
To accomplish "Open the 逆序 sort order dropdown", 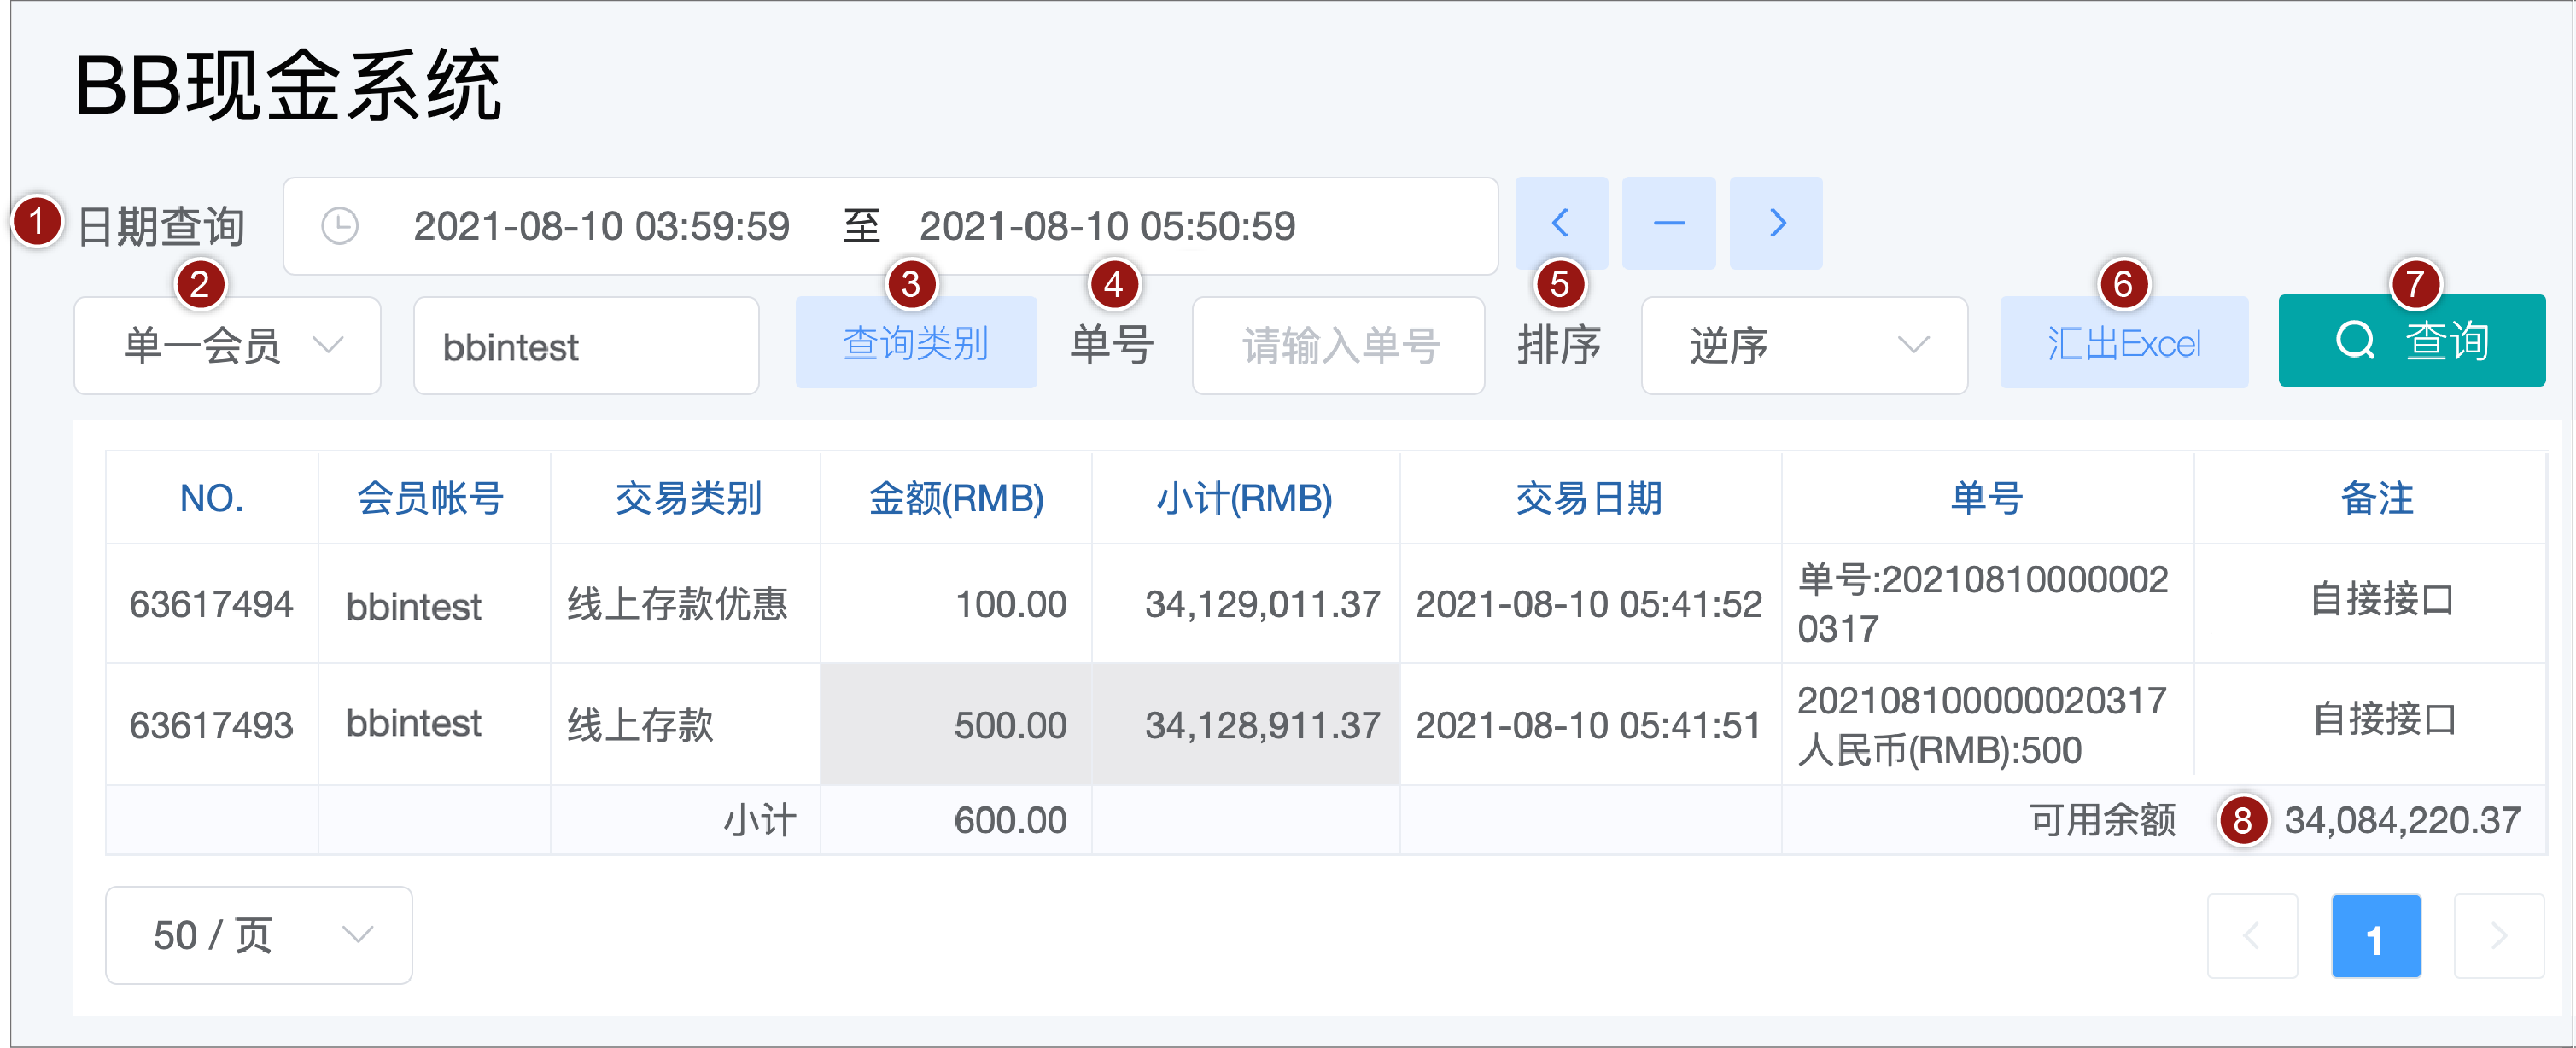I will click(1803, 346).
